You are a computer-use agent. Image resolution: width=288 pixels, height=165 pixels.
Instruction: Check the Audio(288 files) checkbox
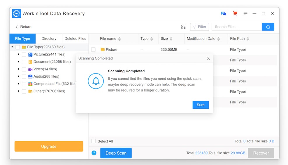click(24, 77)
